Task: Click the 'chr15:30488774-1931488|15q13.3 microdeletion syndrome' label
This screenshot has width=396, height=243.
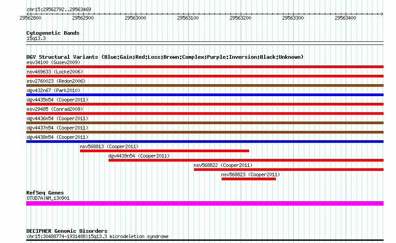Action: click(x=97, y=236)
